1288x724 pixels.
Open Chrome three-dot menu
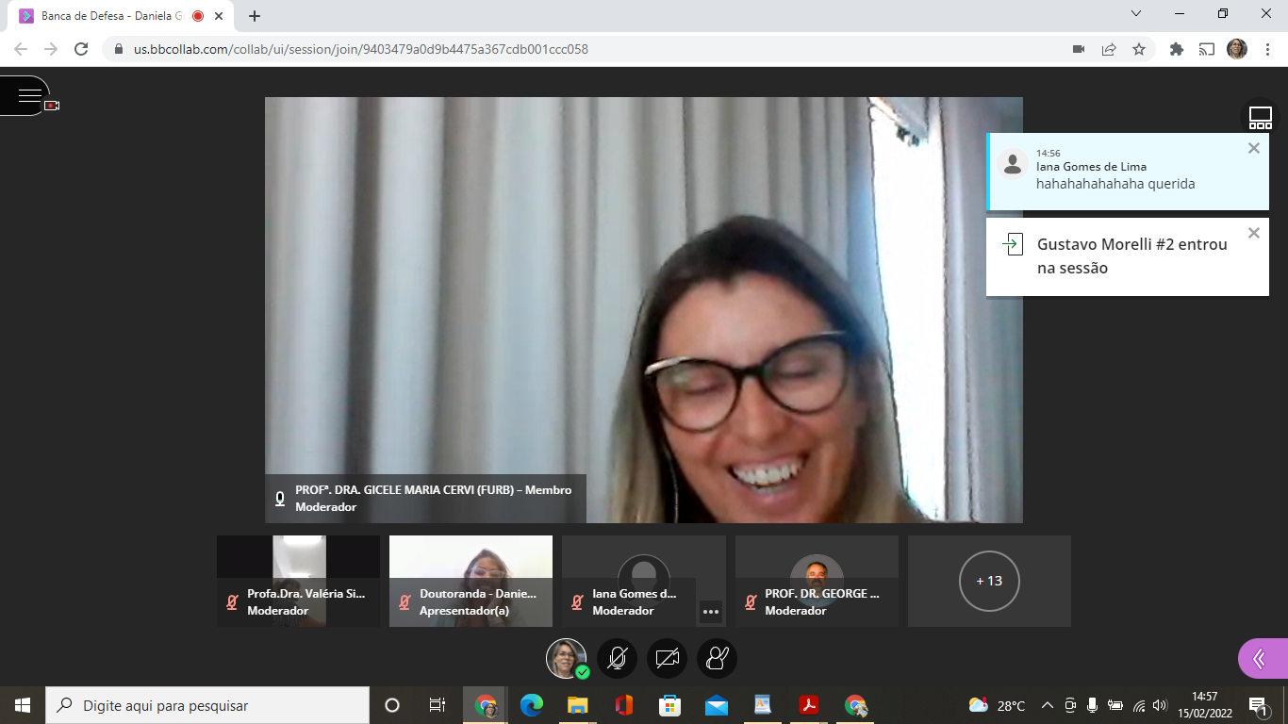pos(1266,49)
